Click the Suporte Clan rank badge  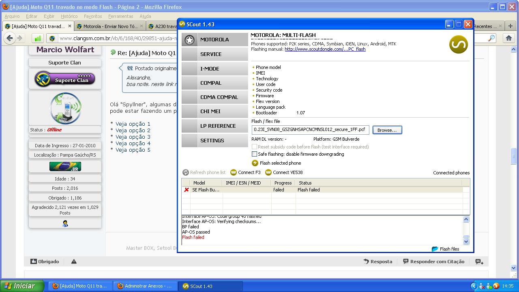65,79
